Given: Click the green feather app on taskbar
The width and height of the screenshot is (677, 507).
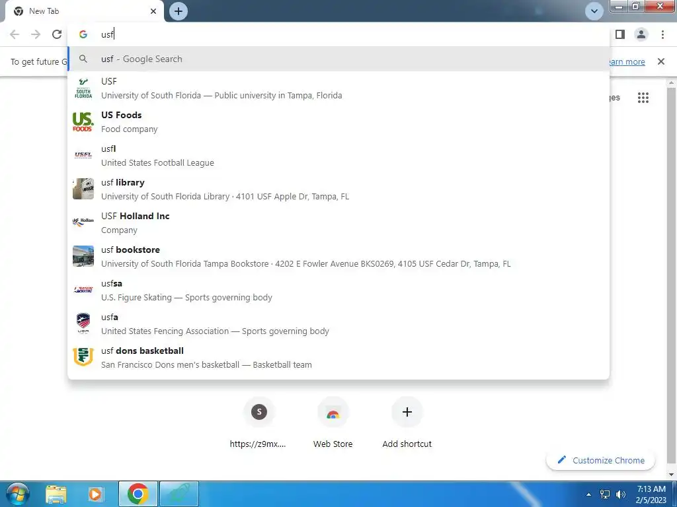Looking at the screenshot, I should click(x=179, y=494).
